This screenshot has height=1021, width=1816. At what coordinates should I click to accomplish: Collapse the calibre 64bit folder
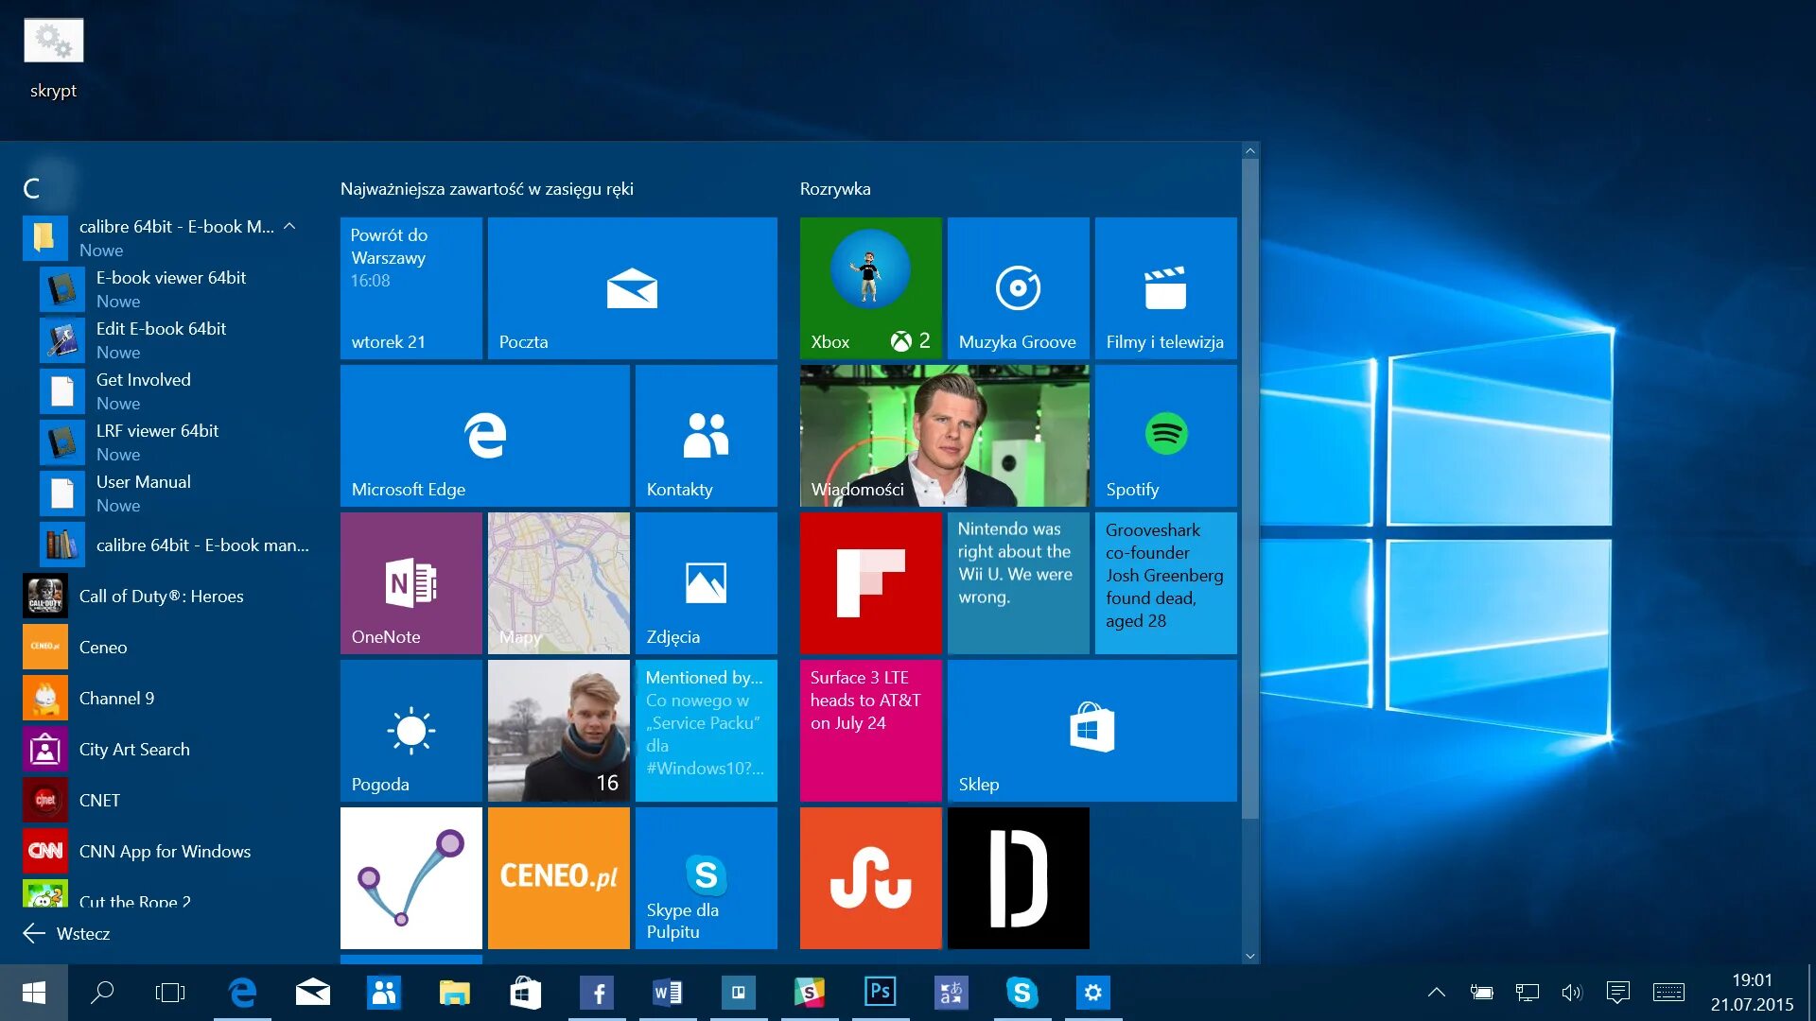coord(289,226)
